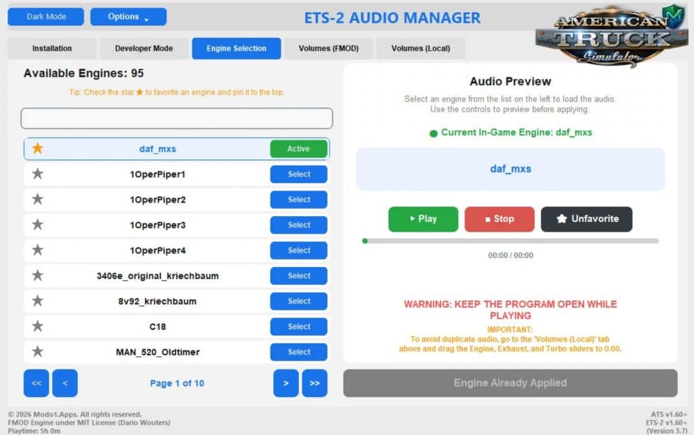Click the MAN_520_Oldtimer engine name

tap(157, 352)
